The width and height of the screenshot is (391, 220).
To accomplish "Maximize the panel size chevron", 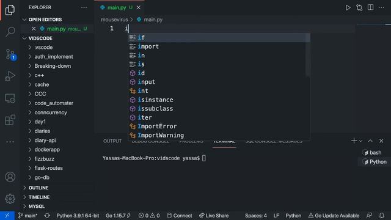I will point(370,141).
